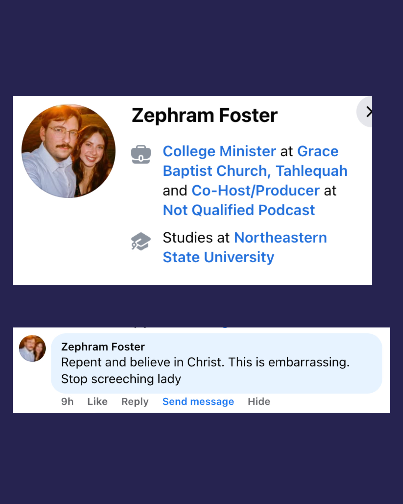Visit the Not Qualified Podcast link
Viewport: 403px width, 504px height.
[239, 210]
